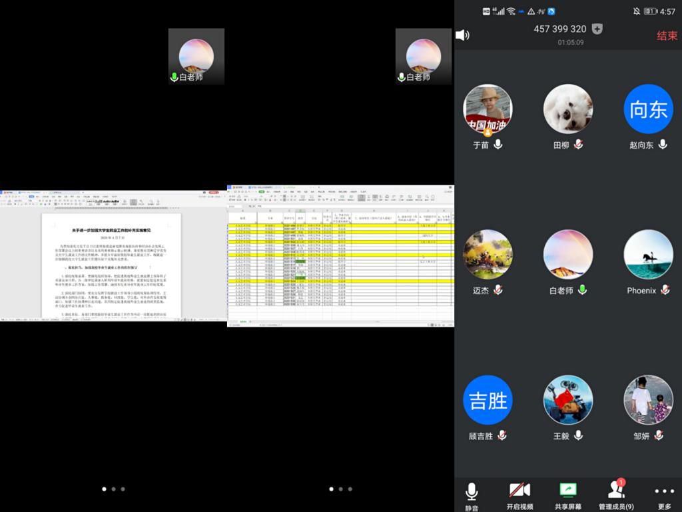Select 王毅's robot avatar

[x=568, y=400]
